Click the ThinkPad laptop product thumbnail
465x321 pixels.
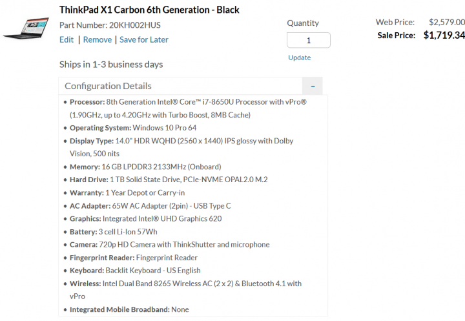(x=26, y=28)
